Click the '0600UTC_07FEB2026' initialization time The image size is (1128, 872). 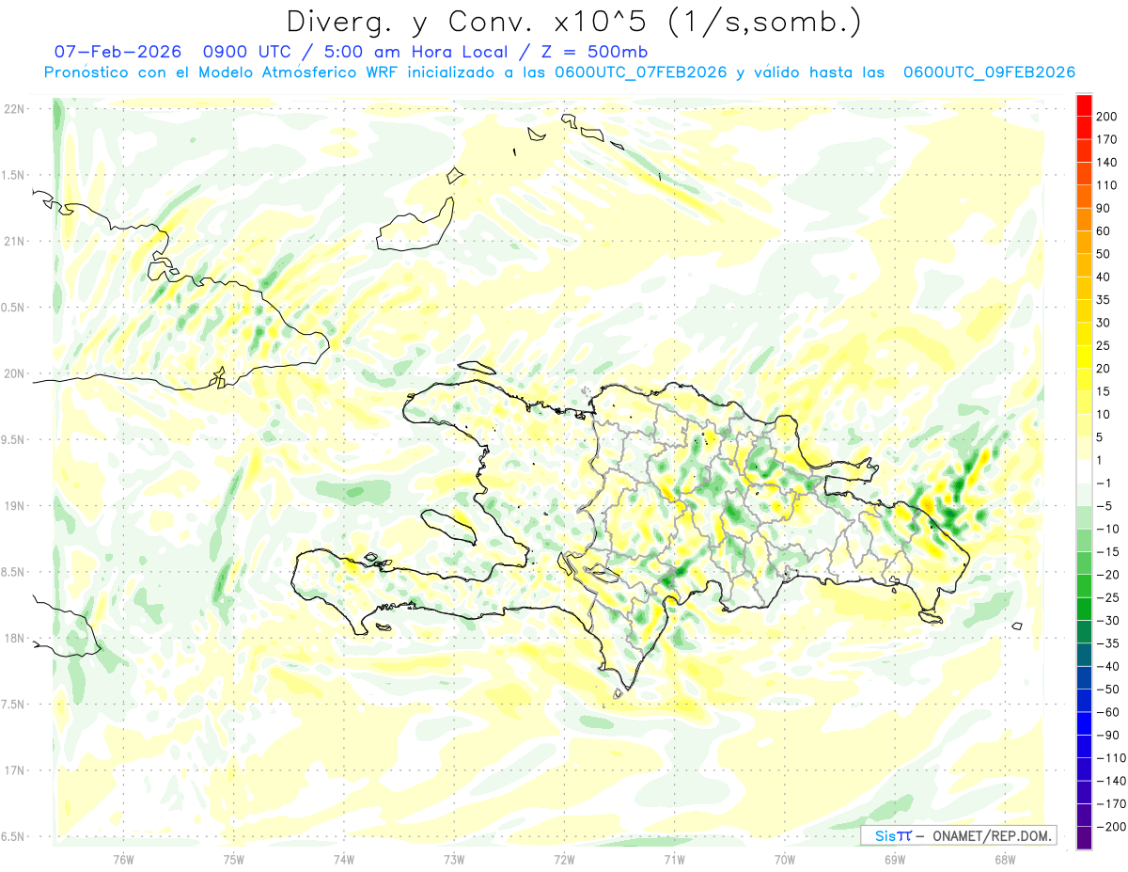click(641, 72)
